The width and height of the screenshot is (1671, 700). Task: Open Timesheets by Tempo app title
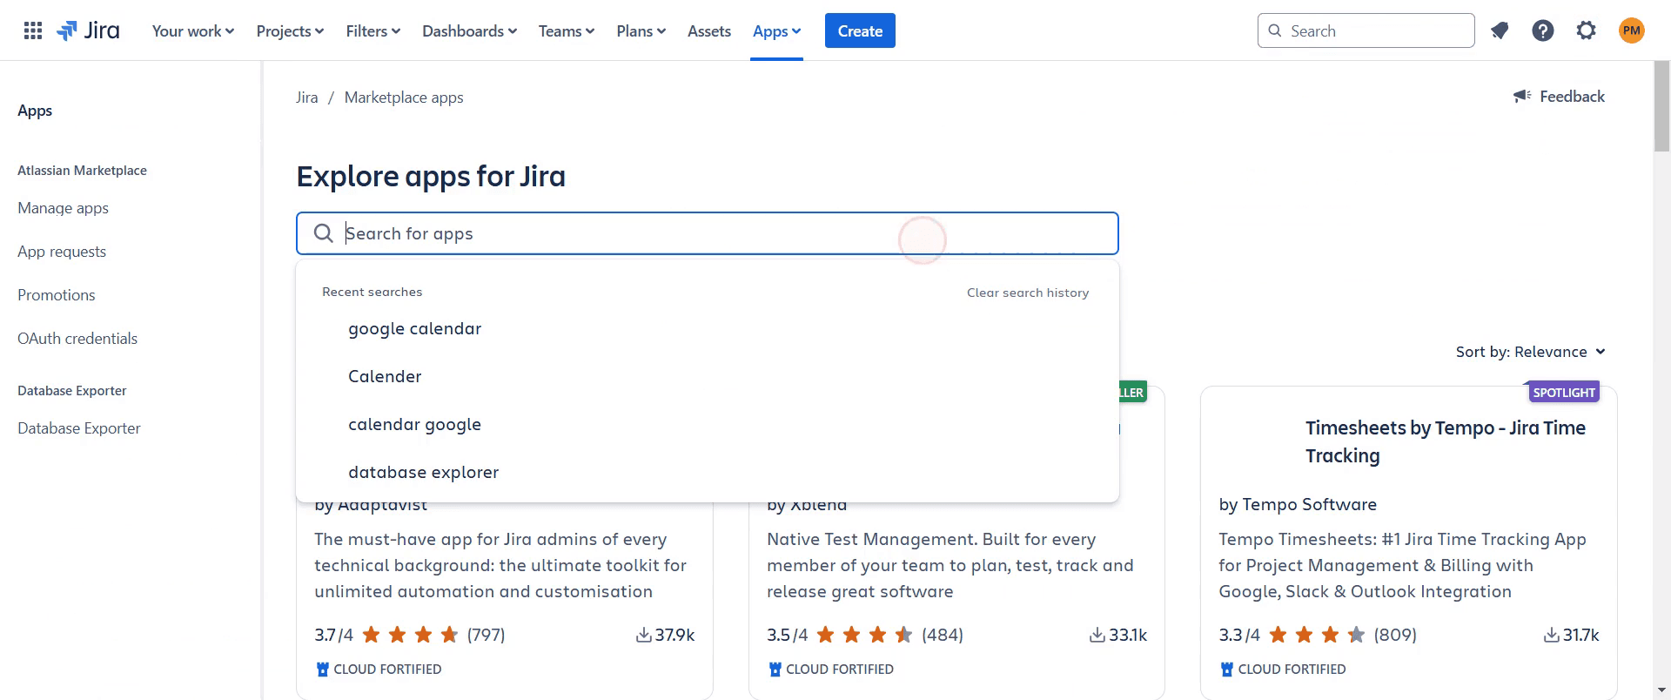point(1446,442)
